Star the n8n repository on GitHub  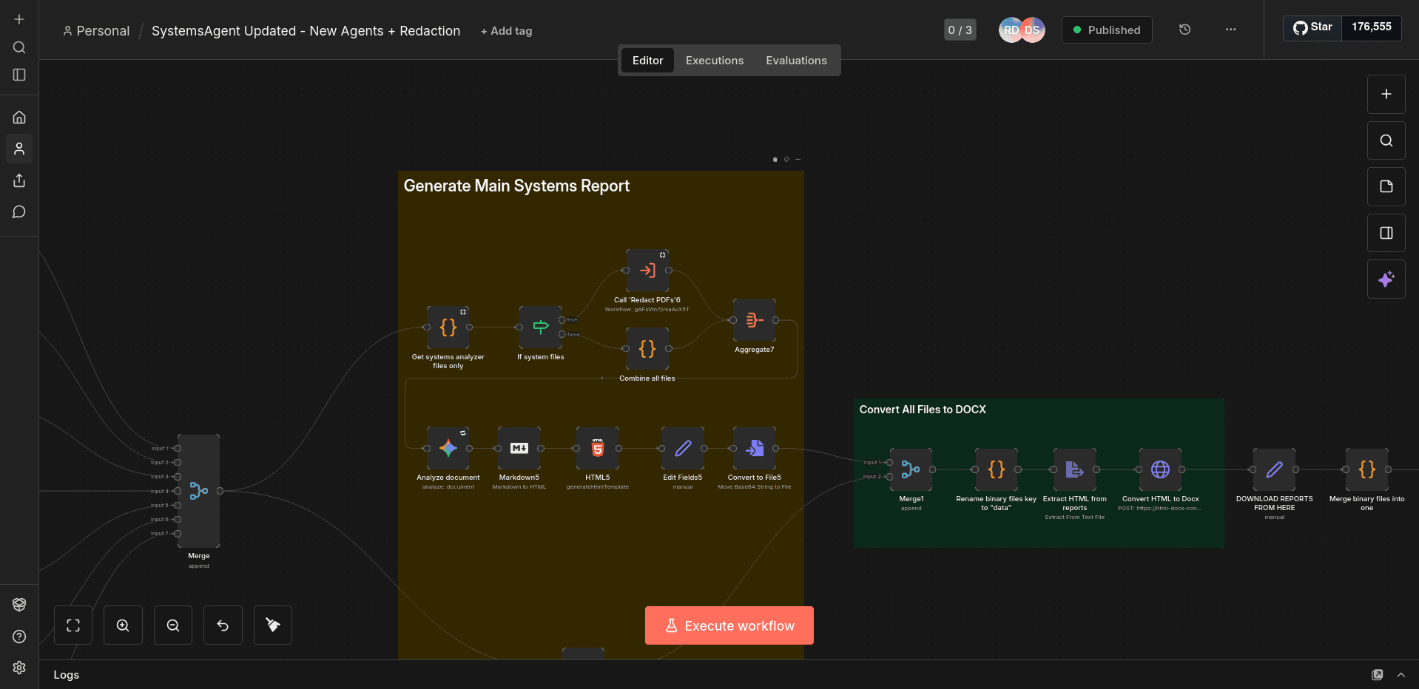(1312, 27)
